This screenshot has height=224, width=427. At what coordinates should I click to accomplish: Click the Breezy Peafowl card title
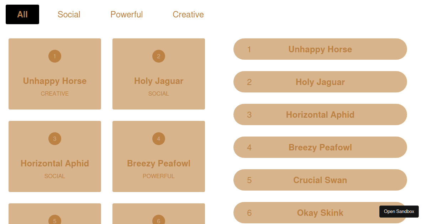click(159, 164)
